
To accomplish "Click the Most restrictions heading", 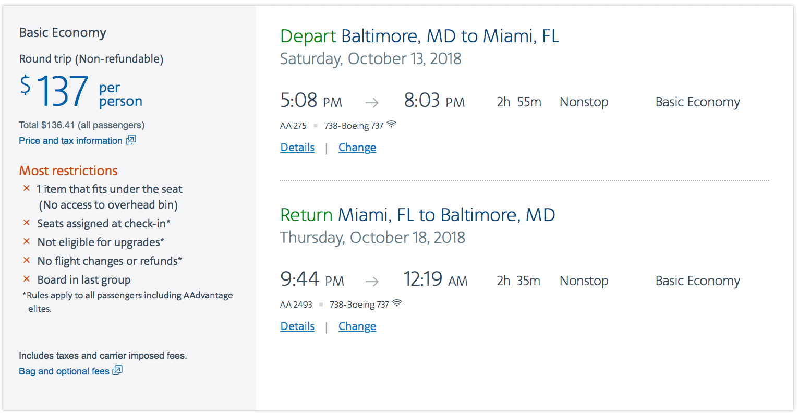I will click(x=68, y=171).
